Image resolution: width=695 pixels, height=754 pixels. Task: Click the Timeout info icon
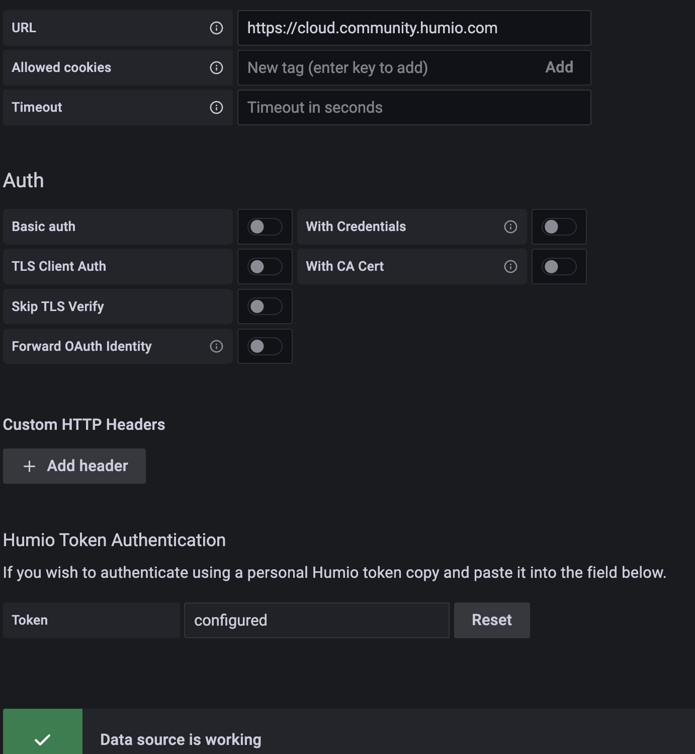click(x=216, y=107)
